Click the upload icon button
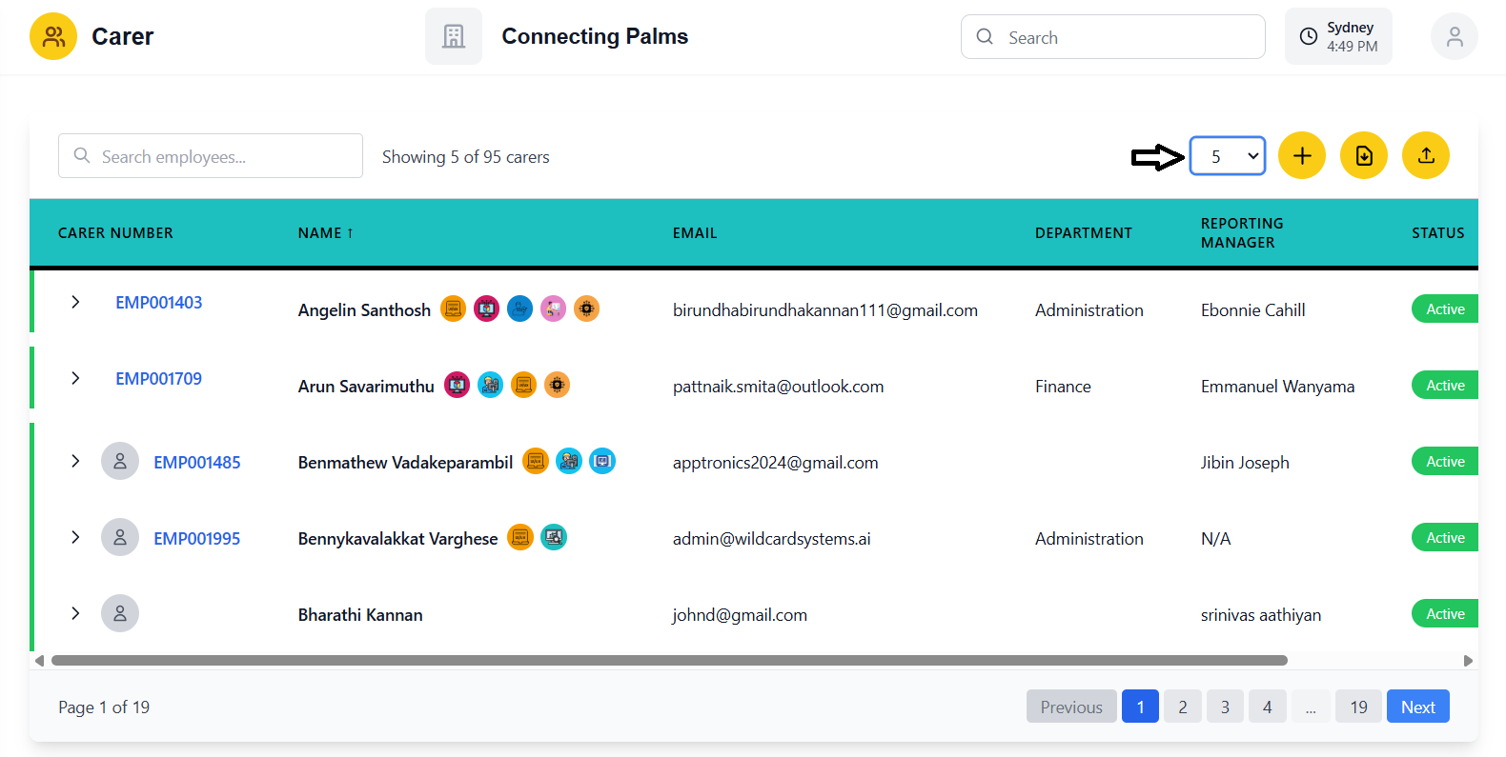 [1425, 156]
